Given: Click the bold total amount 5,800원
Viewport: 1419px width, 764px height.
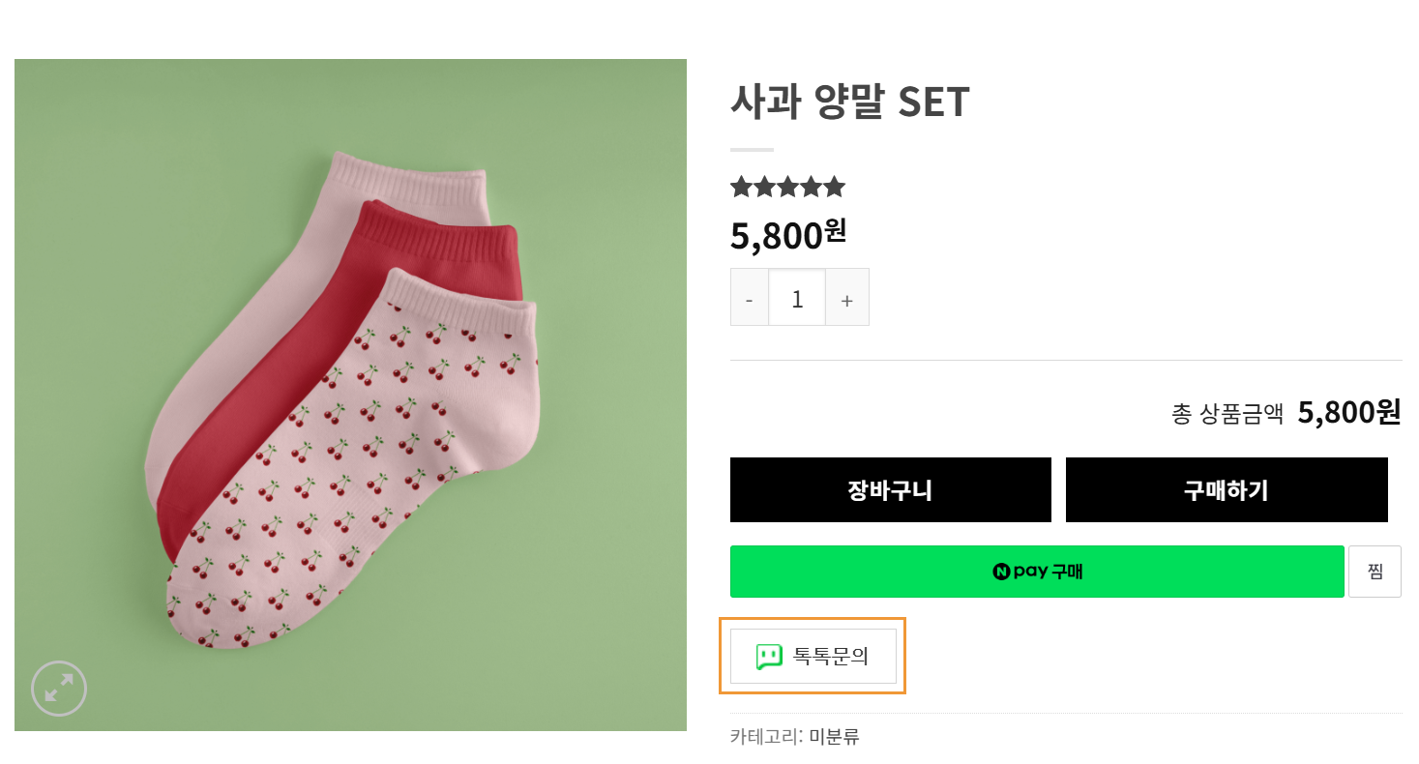Looking at the screenshot, I should pos(1348,413).
